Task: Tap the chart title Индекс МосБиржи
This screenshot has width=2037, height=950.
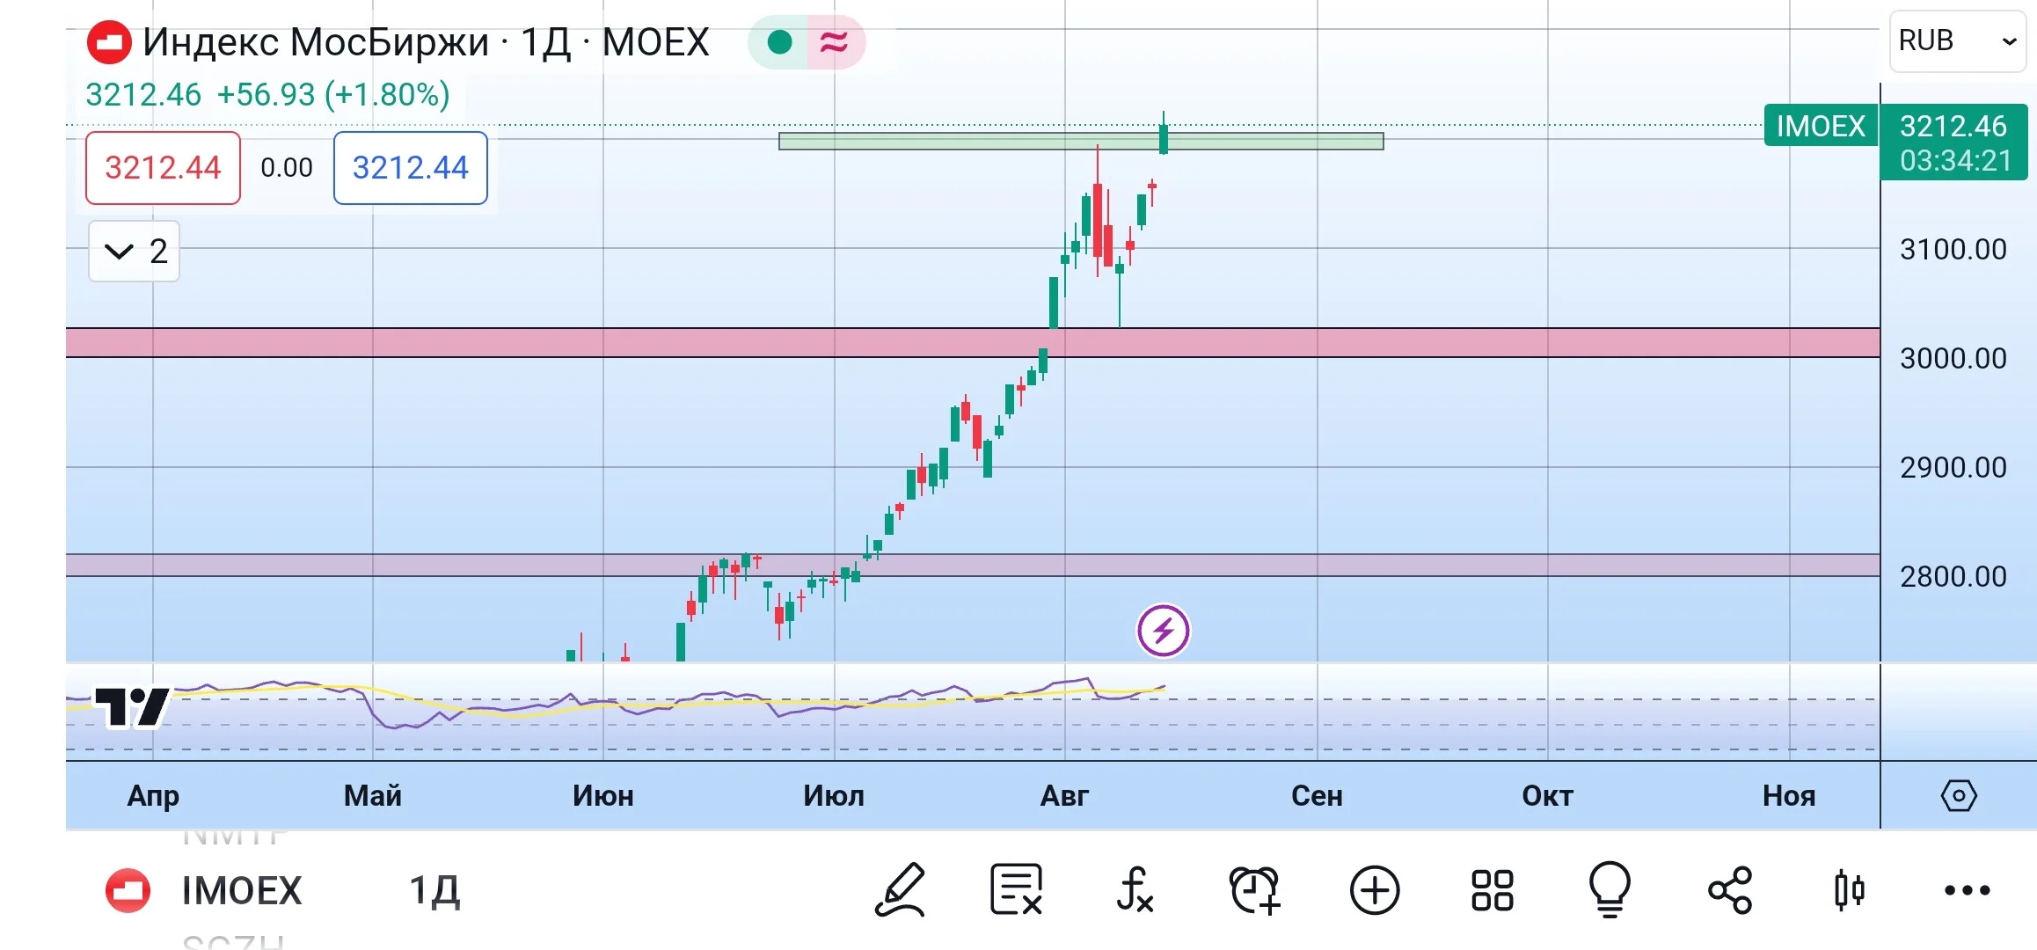Action: click(316, 42)
